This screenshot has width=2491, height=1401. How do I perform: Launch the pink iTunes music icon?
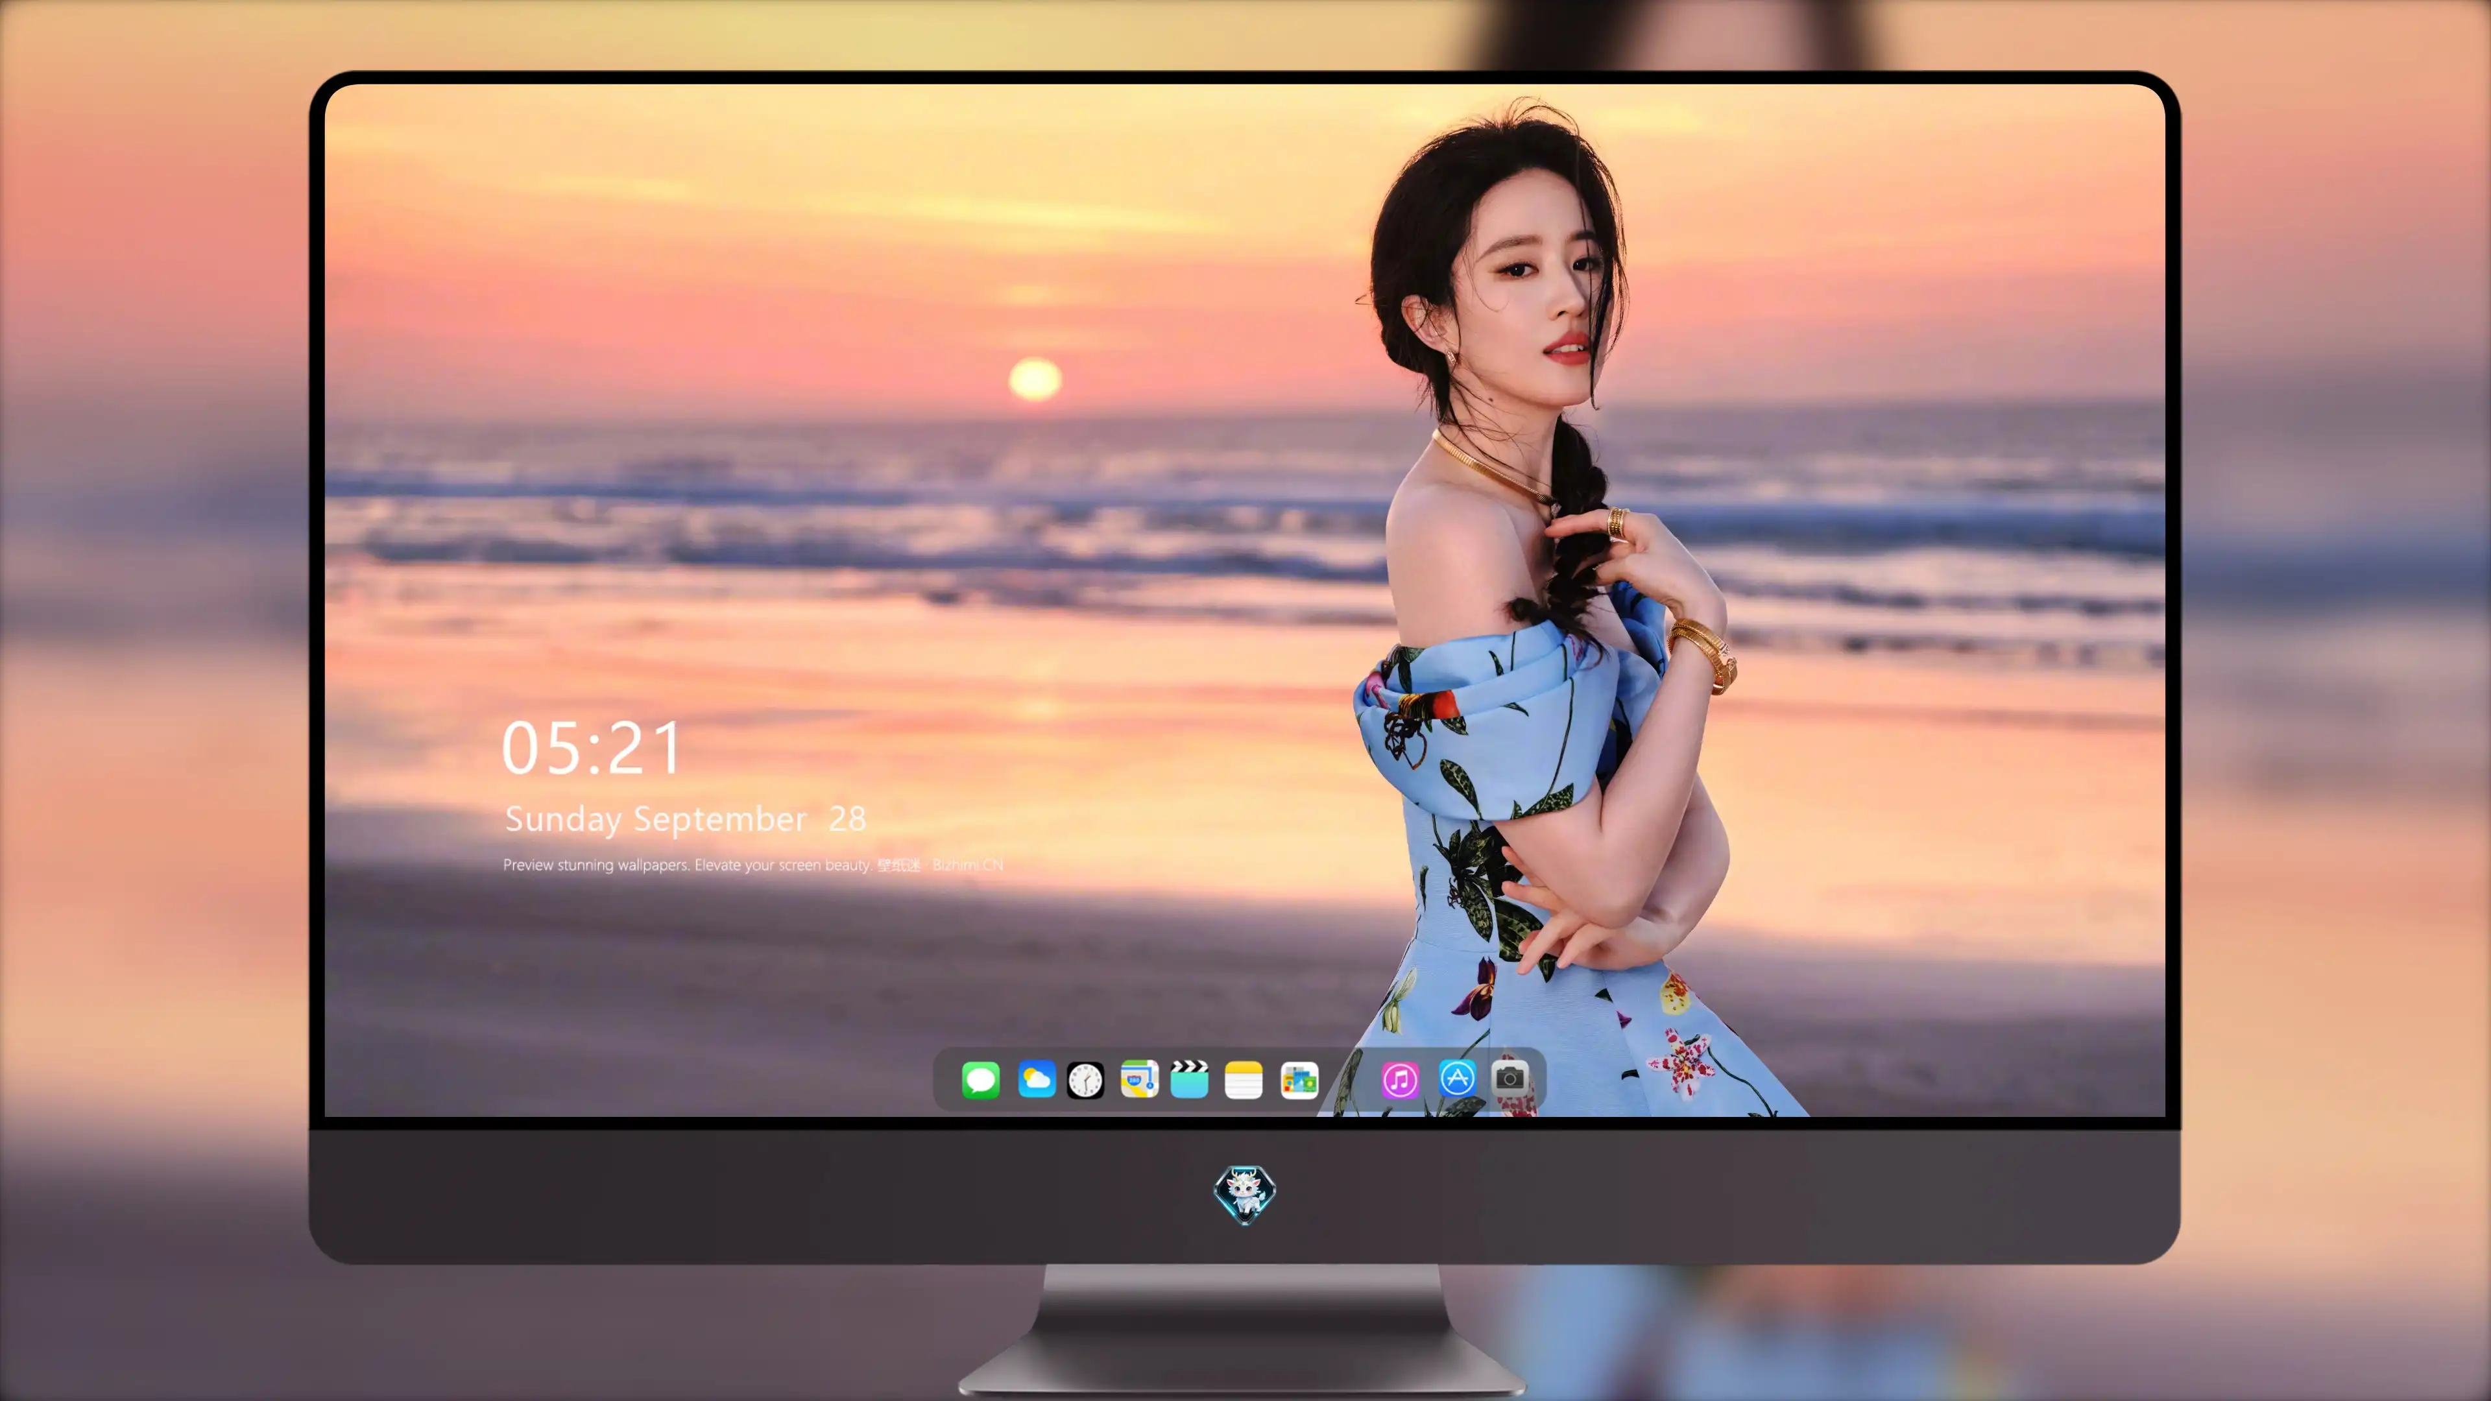click(x=1401, y=1079)
